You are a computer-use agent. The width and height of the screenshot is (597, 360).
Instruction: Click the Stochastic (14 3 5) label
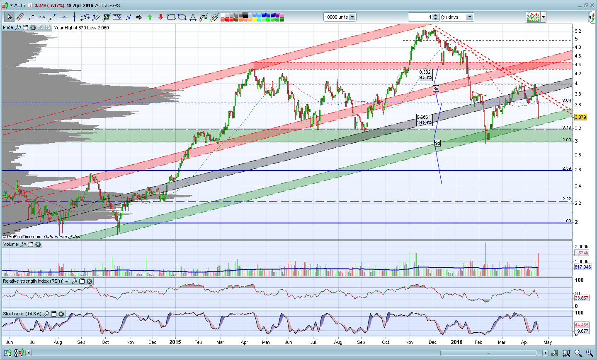22,314
